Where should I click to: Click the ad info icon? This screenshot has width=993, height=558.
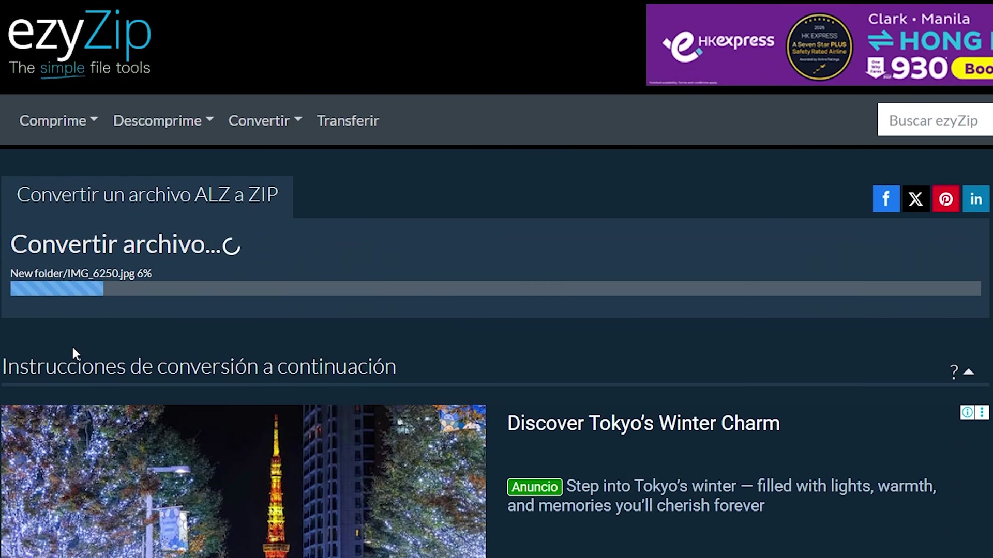point(967,412)
